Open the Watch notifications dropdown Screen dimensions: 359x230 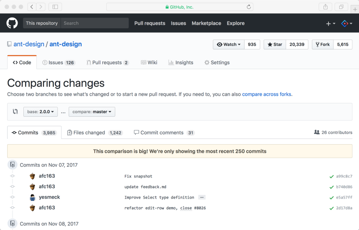click(x=229, y=44)
